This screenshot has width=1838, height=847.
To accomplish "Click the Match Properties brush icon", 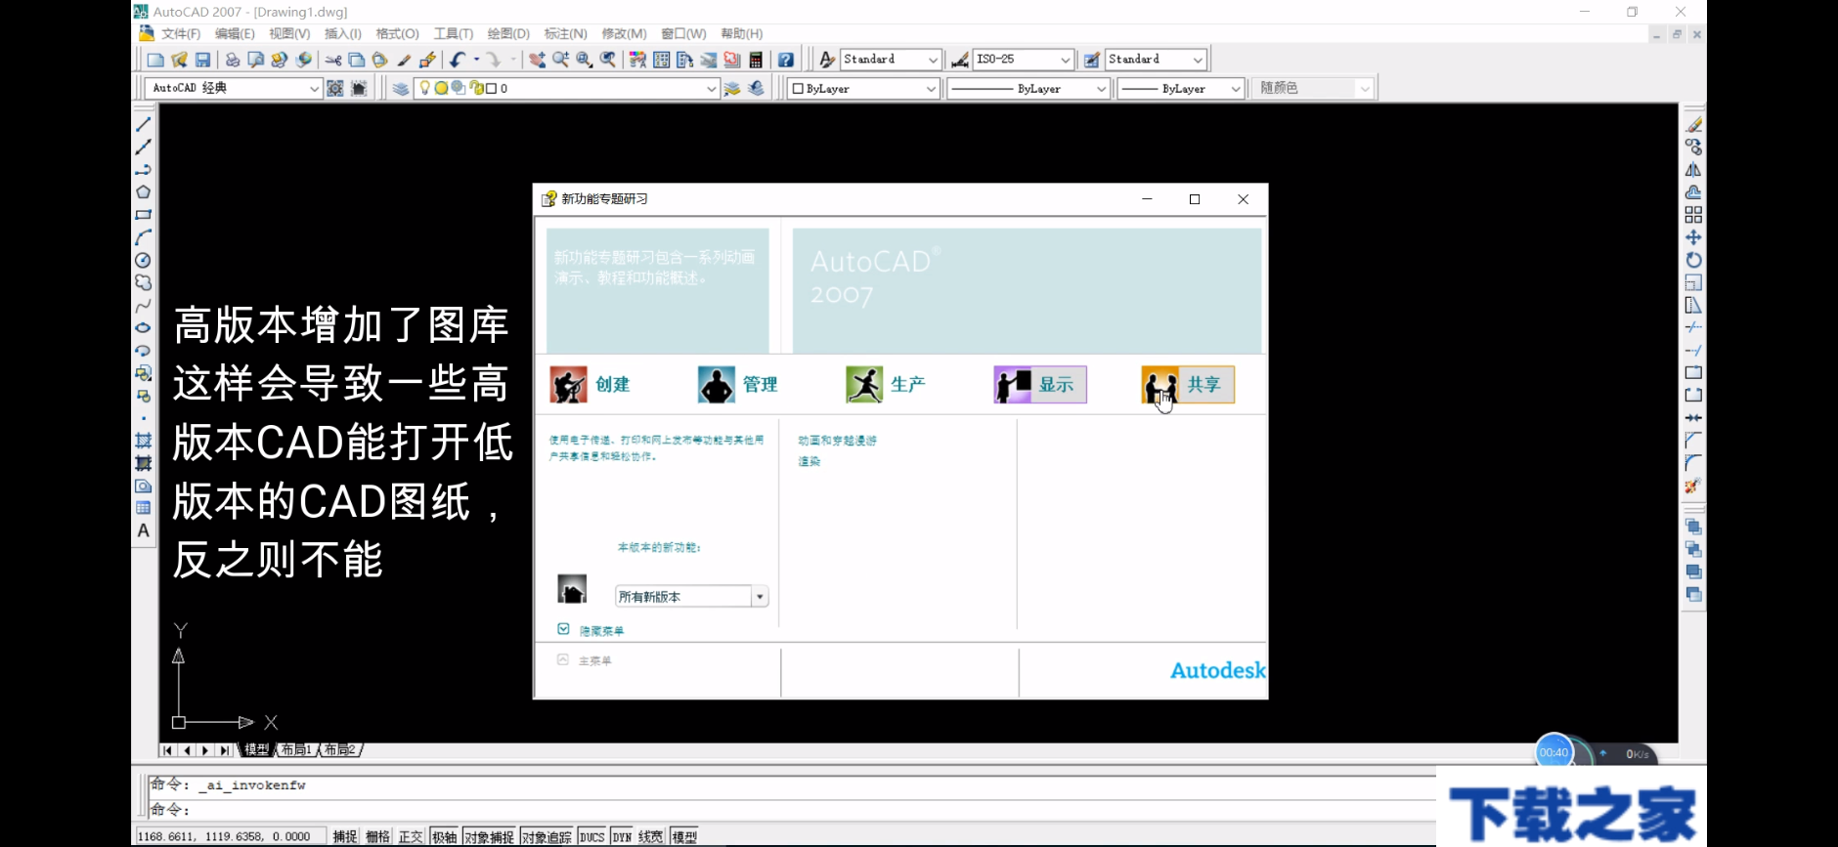I will [404, 60].
